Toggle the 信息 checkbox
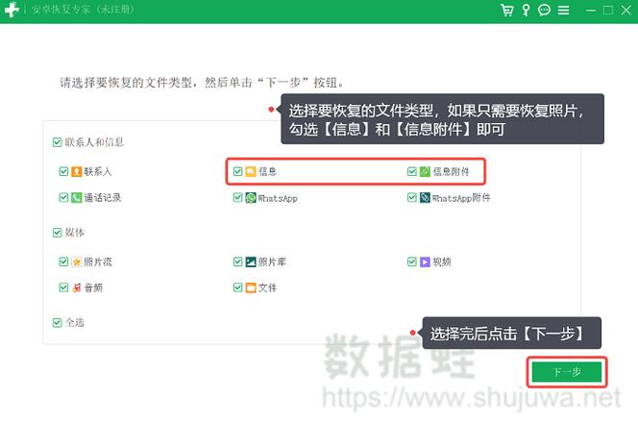 coord(237,171)
